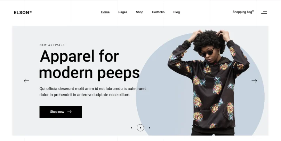Select the third slider pagination dot
The image size is (281, 141).
click(x=150, y=128)
